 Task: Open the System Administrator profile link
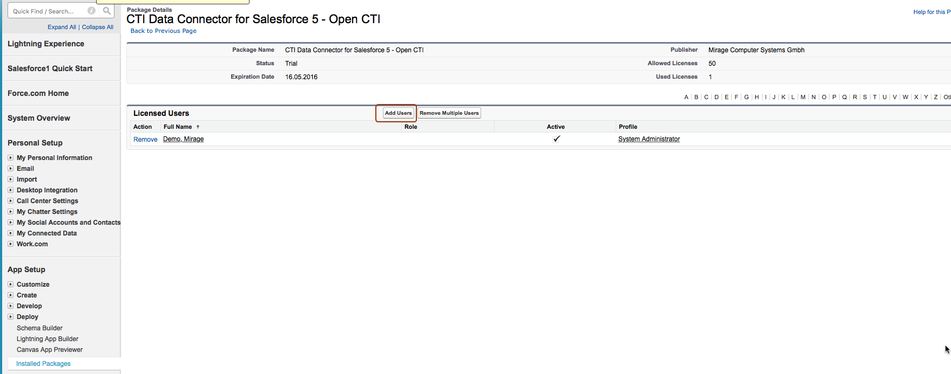649,139
